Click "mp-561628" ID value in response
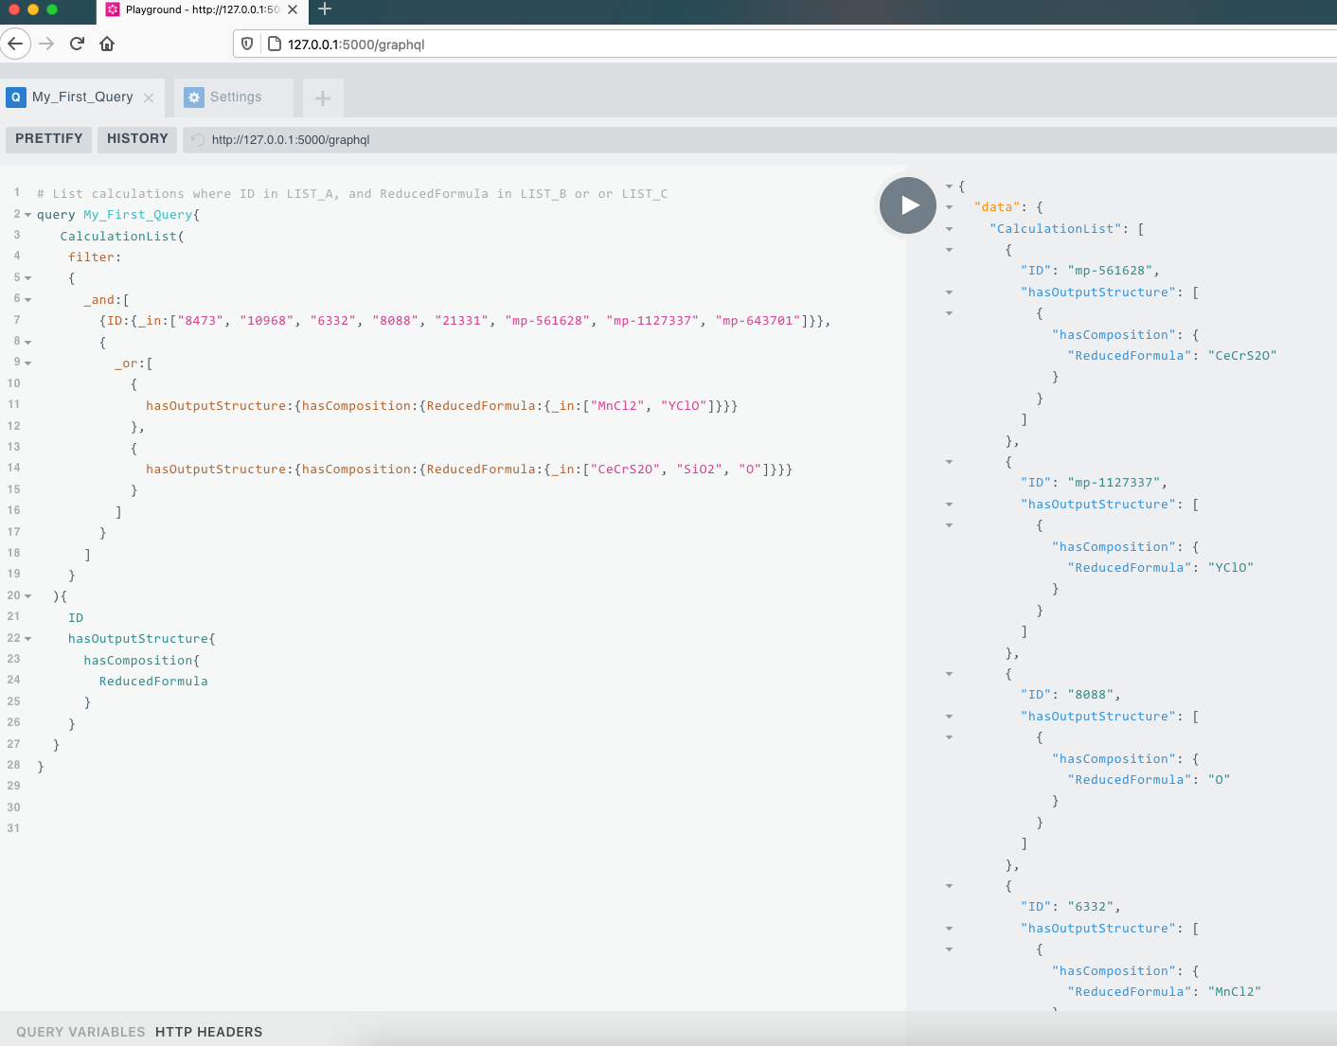 pyautogui.click(x=1110, y=271)
